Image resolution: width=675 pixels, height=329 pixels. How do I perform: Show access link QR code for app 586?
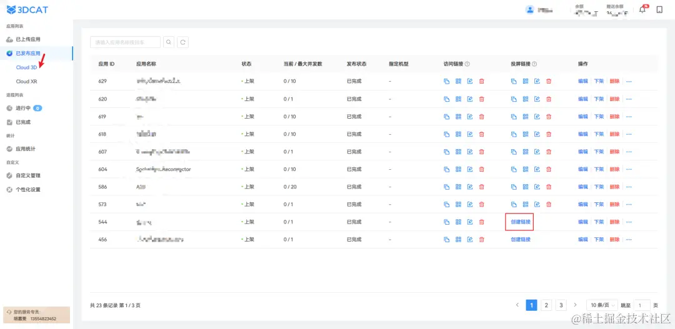tap(459, 187)
